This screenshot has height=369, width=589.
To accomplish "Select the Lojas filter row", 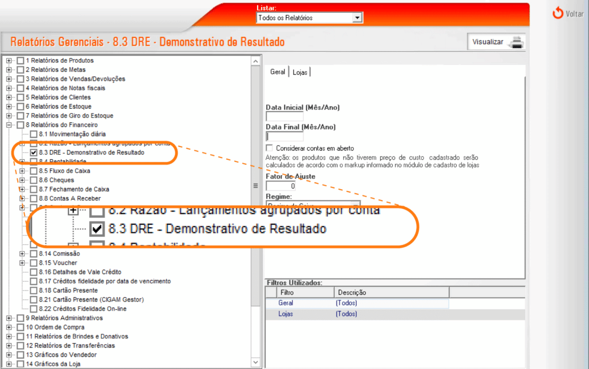I will click(x=395, y=314).
